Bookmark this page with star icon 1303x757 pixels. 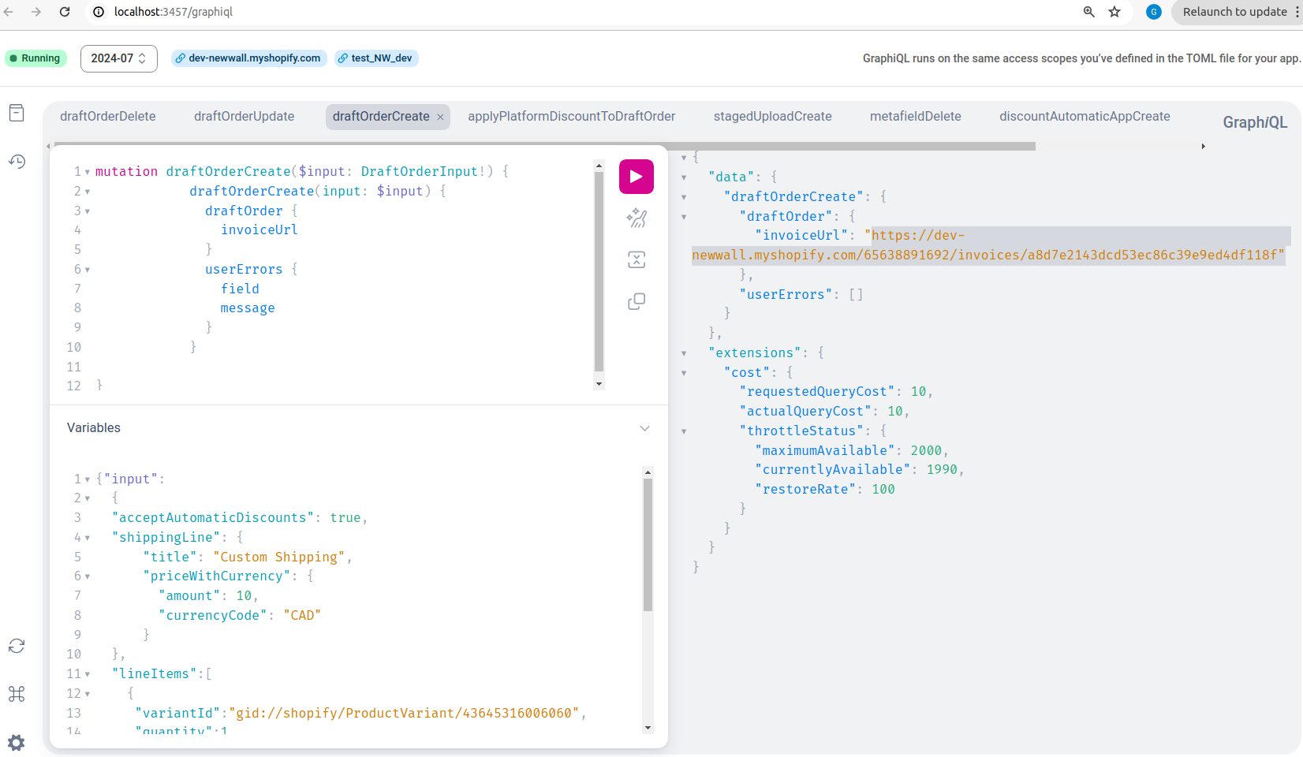[1114, 12]
